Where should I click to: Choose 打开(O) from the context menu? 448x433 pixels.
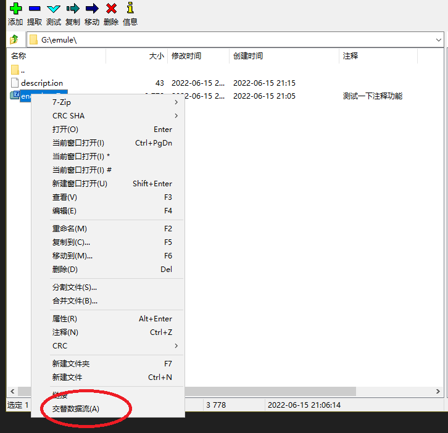108,130
